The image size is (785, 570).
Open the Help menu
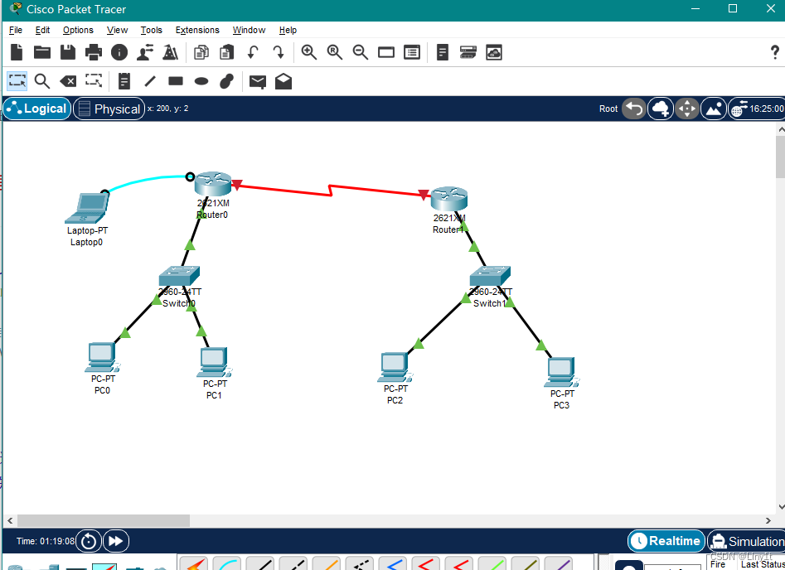288,30
